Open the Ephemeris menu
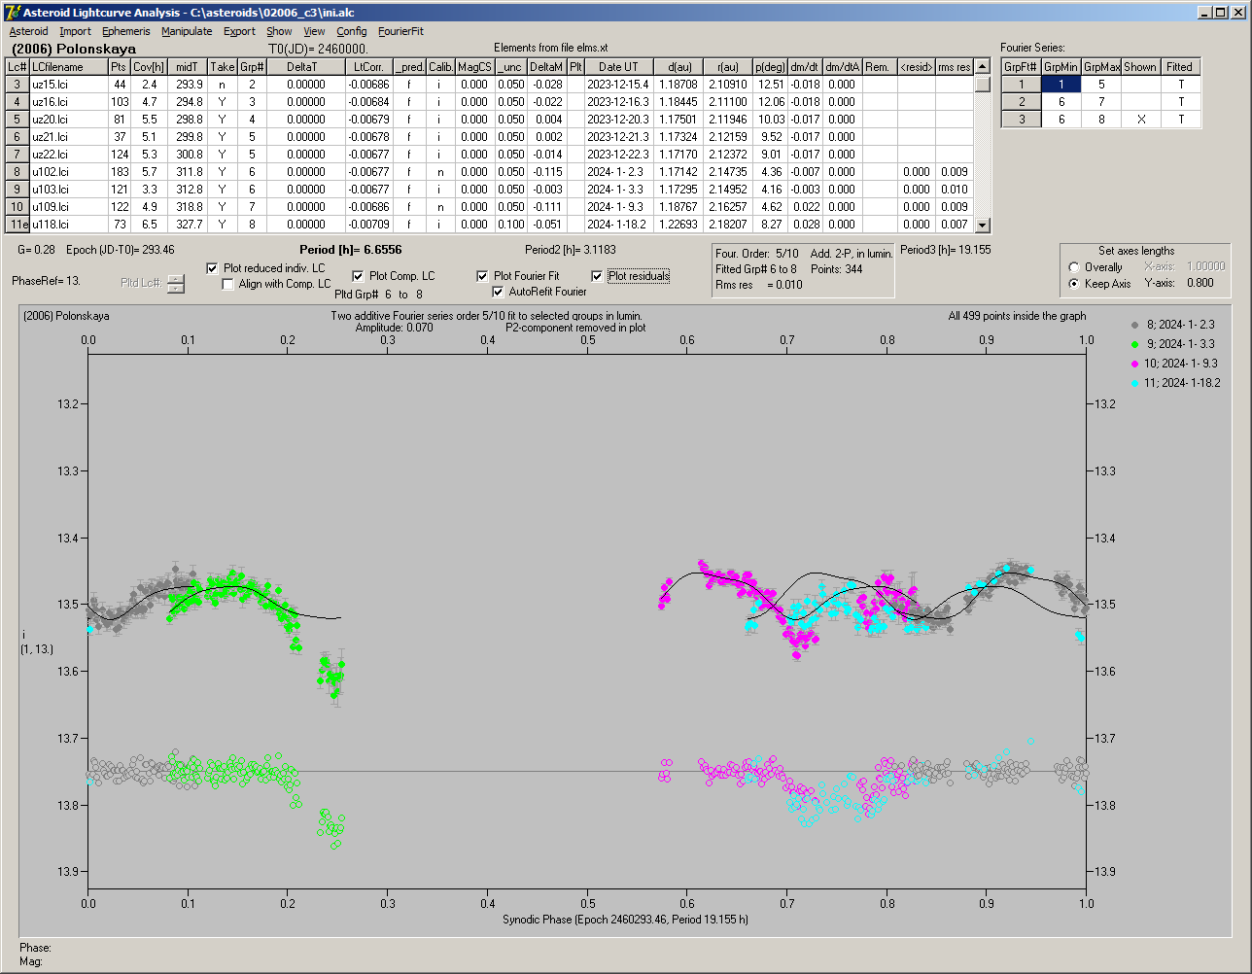The width and height of the screenshot is (1252, 974). click(x=125, y=31)
